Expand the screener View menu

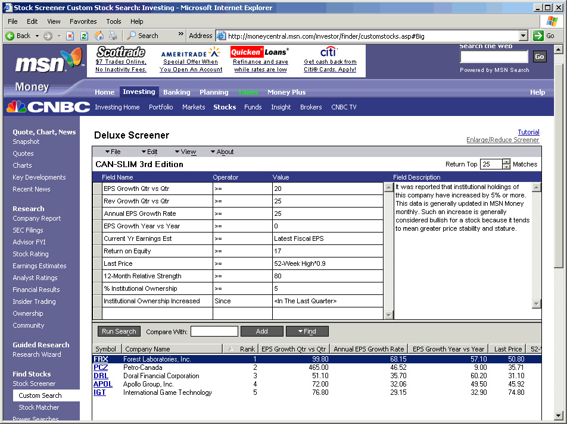pyautogui.click(x=185, y=152)
